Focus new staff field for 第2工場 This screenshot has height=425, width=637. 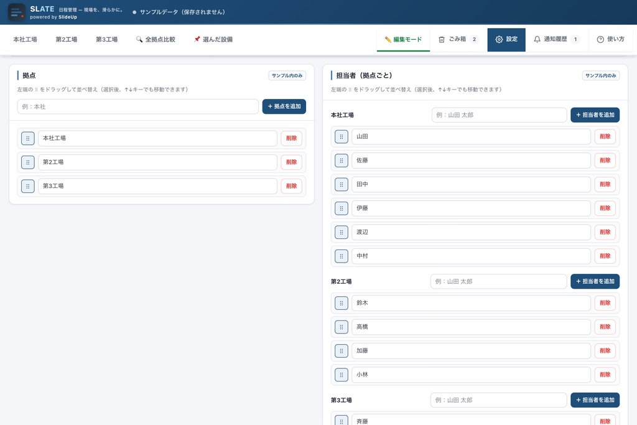(498, 281)
